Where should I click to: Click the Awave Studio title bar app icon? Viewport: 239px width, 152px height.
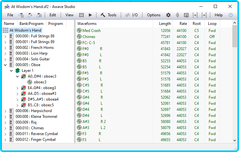[x=7, y=7]
